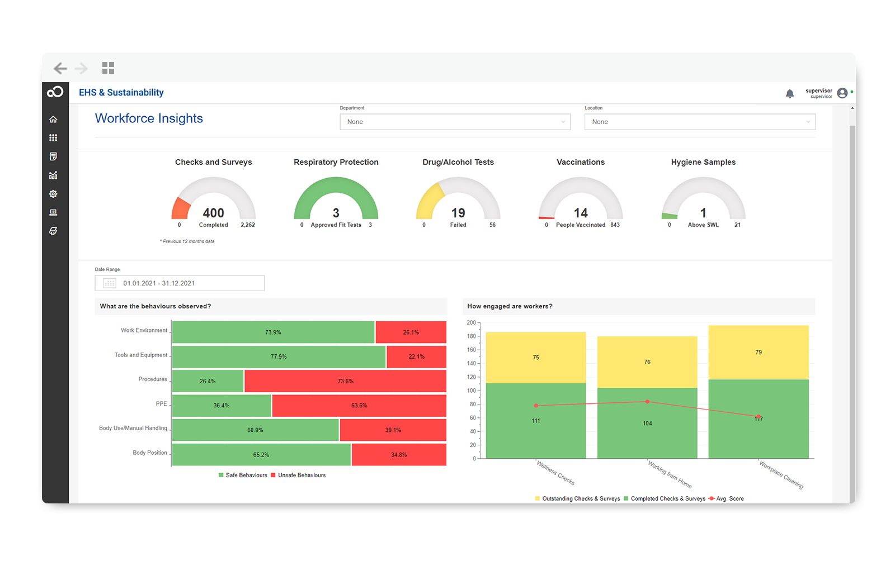Open the notes document icon in sidebar
This screenshot has height=571, width=895.
[53, 156]
